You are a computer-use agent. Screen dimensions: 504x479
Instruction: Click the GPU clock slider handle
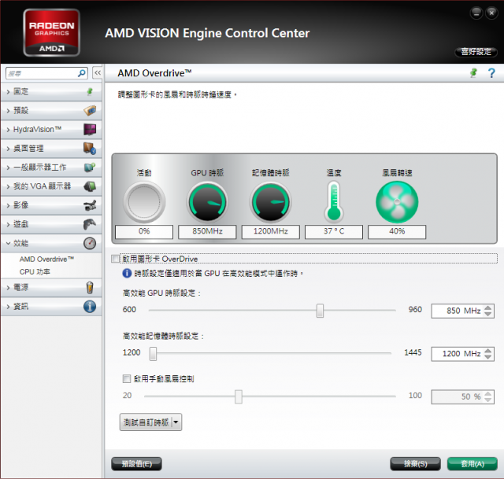[x=320, y=311]
